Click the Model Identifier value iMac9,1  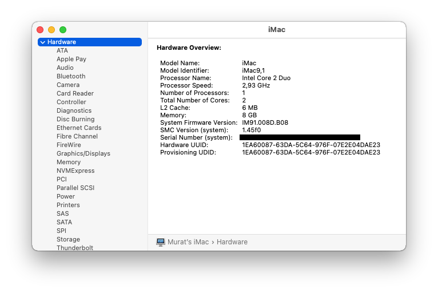point(253,70)
